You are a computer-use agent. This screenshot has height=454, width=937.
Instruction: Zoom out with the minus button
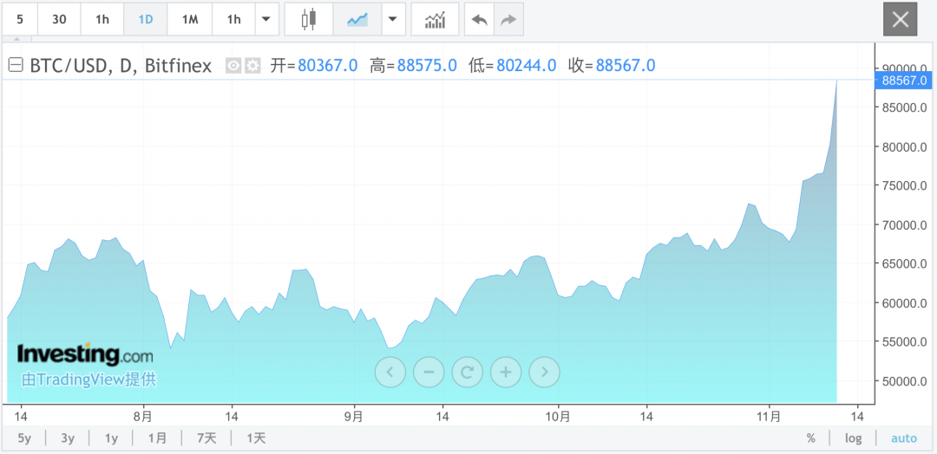coord(429,373)
